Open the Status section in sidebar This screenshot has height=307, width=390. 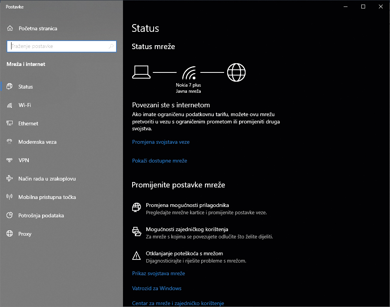coord(26,87)
